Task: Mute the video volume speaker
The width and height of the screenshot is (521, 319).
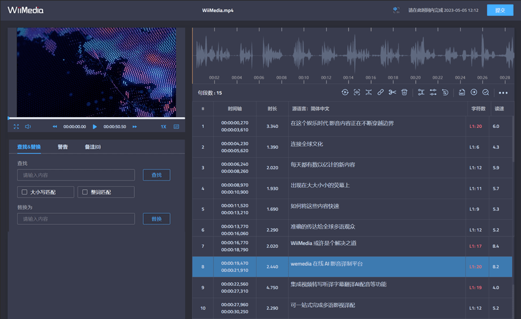Action: [x=28, y=127]
